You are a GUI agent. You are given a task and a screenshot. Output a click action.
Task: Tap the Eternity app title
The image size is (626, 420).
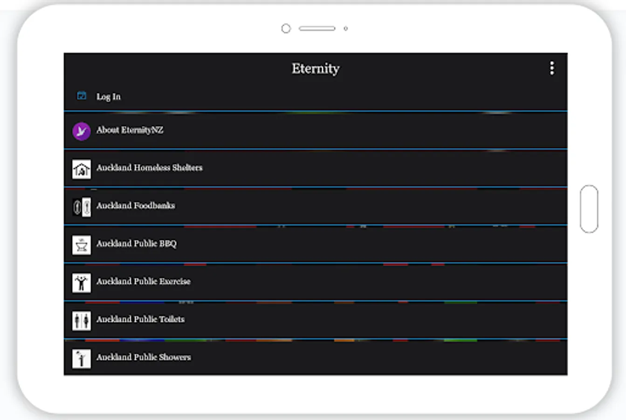(x=316, y=69)
